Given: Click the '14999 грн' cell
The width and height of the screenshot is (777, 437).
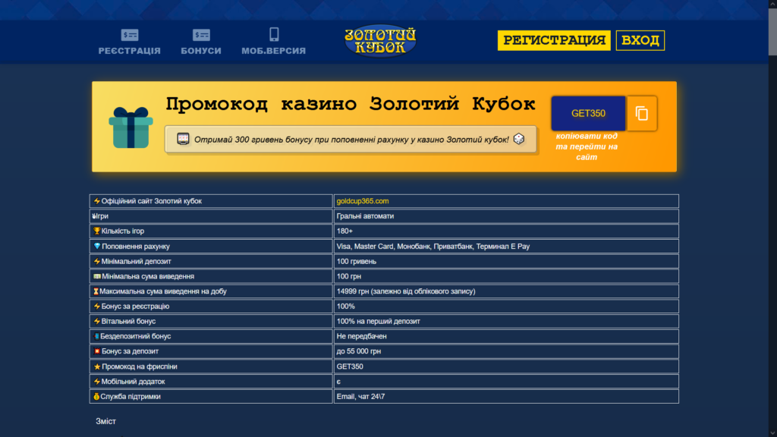Looking at the screenshot, I should (506, 291).
